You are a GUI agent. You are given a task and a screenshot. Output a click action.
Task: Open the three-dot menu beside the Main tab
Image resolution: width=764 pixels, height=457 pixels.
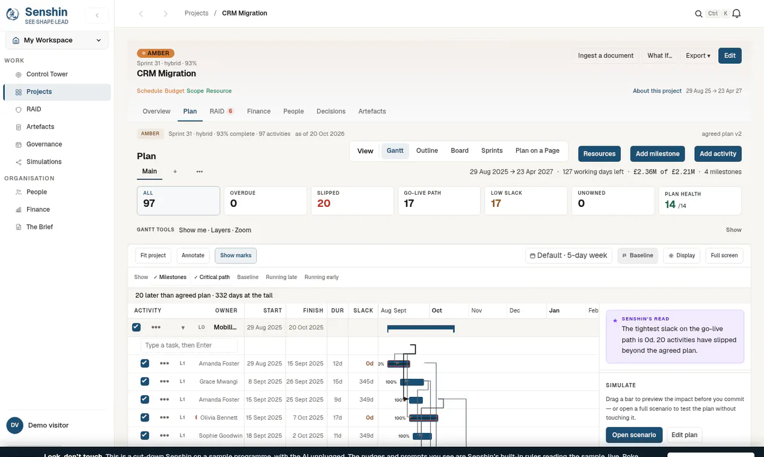[x=200, y=171]
